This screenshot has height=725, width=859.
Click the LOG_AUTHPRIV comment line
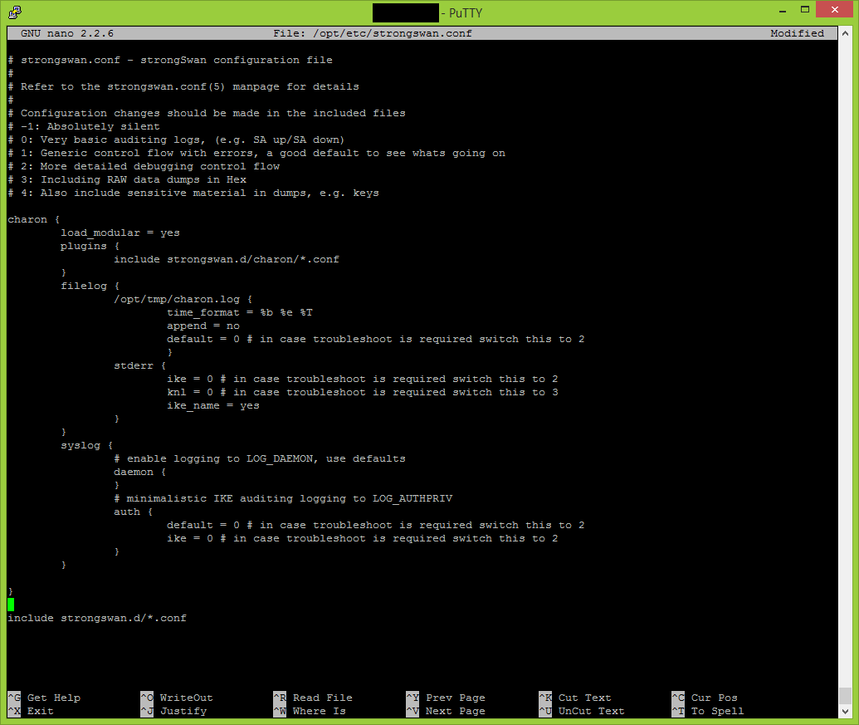[x=283, y=498]
